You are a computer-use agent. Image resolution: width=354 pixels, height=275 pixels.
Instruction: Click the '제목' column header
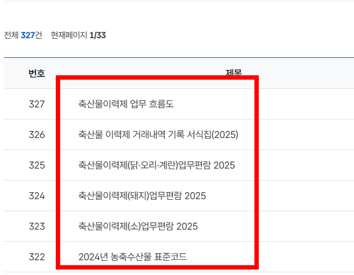[234, 73]
